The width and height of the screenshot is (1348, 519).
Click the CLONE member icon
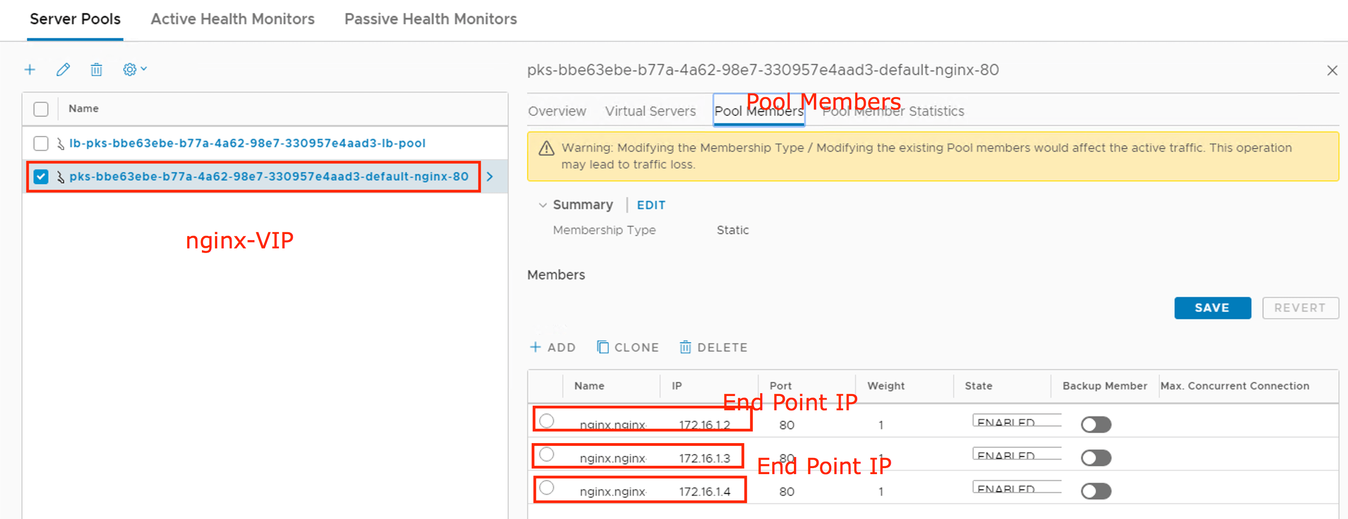click(602, 347)
